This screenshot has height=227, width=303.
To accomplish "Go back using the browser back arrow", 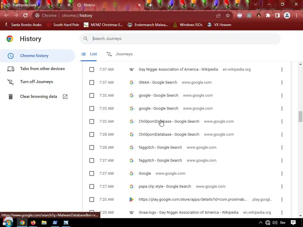I will pos(7,15).
